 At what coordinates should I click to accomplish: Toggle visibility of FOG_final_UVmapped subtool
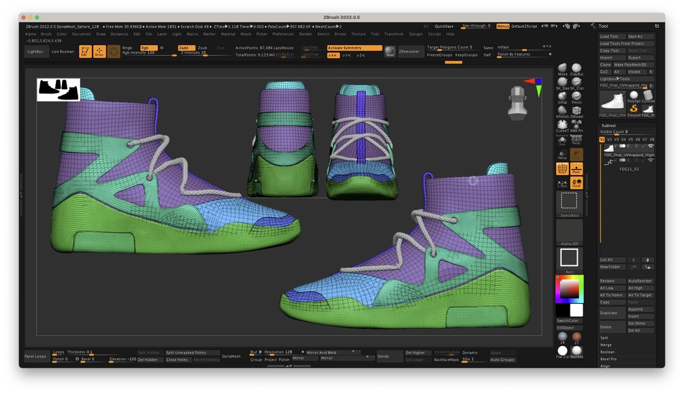651,146
